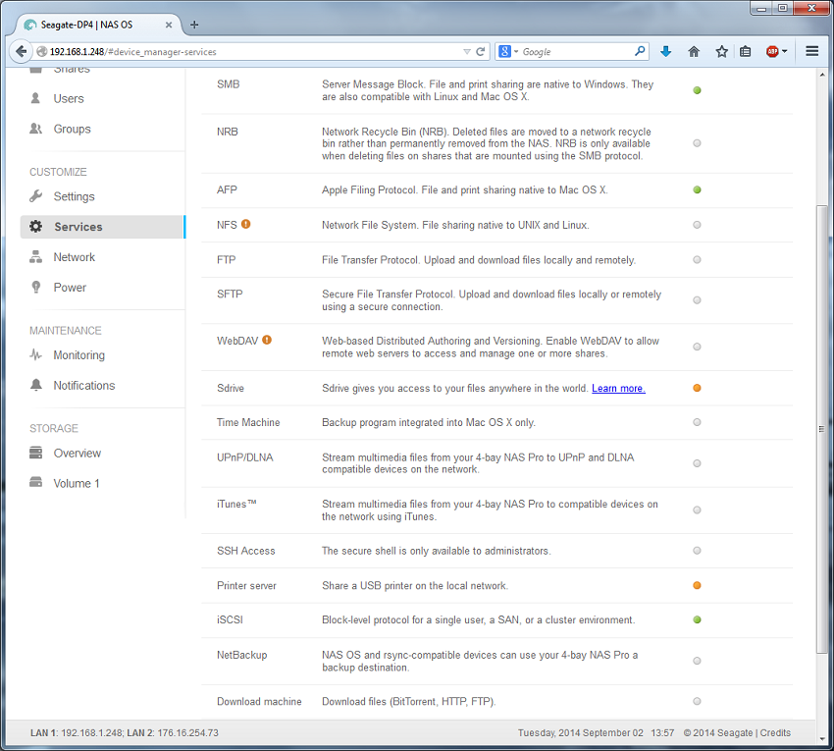This screenshot has width=834, height=751.
Task: Open Volume 1 in the sidebar
Action: pos(77,483)
